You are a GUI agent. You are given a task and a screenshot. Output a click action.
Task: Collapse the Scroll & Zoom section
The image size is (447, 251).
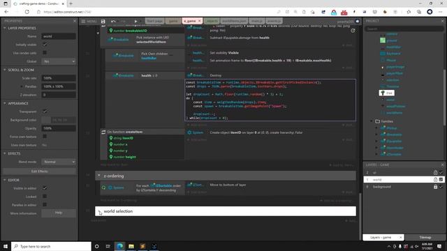[x=5, y=70]
